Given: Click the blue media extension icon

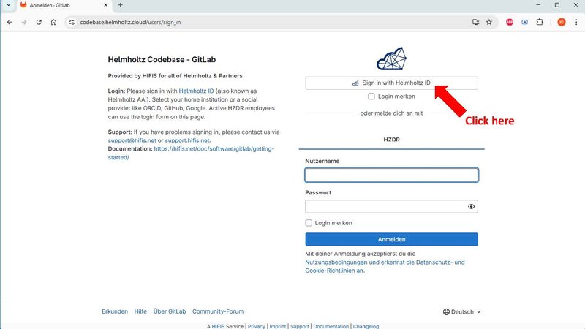Looking at the screenshot, I should click(524, 23).
